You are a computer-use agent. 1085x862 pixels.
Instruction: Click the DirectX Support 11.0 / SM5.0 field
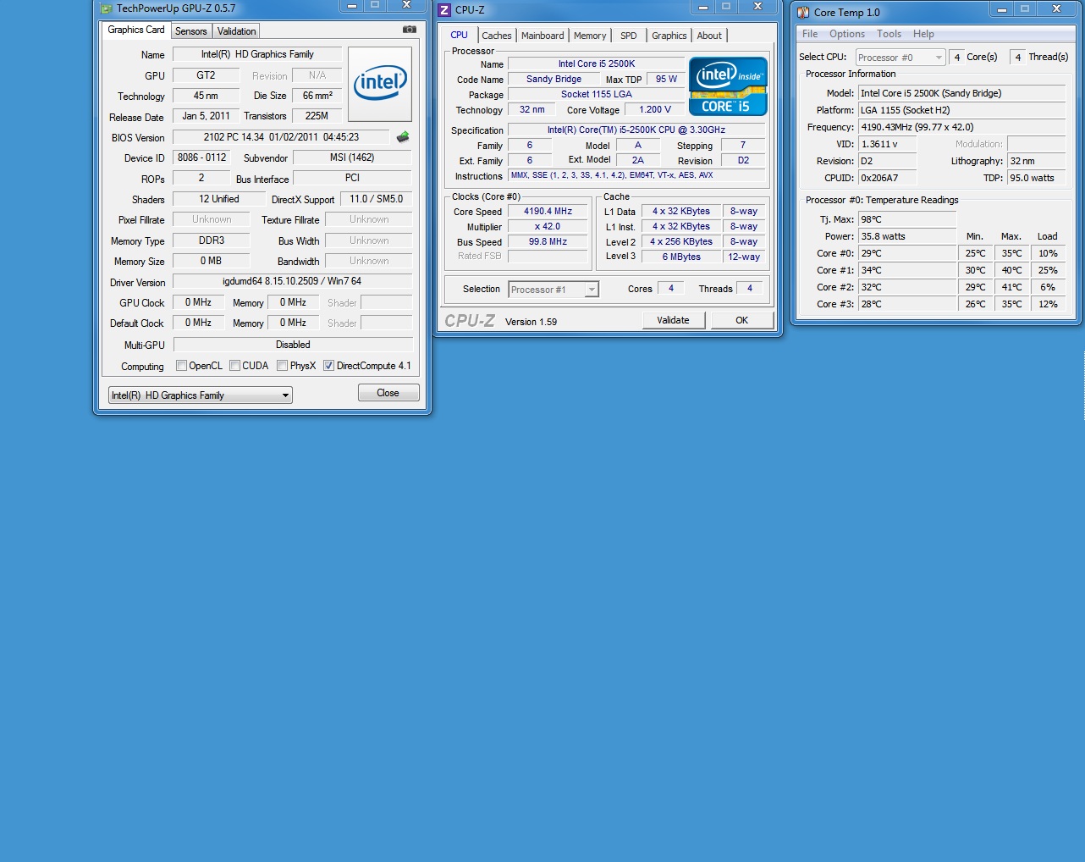(376, 199)
